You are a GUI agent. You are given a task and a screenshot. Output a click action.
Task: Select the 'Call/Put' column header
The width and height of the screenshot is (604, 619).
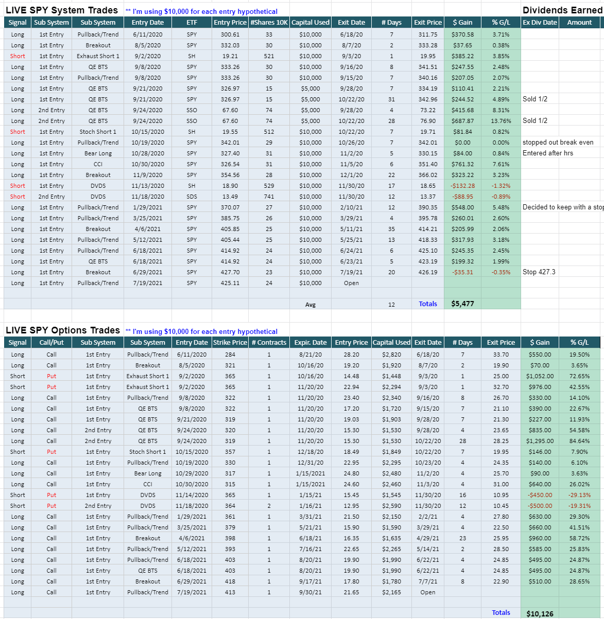(51, 342)
